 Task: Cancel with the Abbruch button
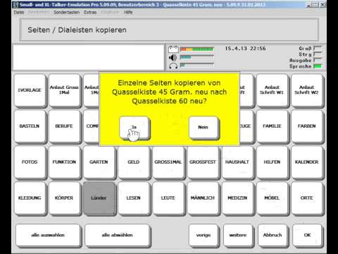[273, 235]
